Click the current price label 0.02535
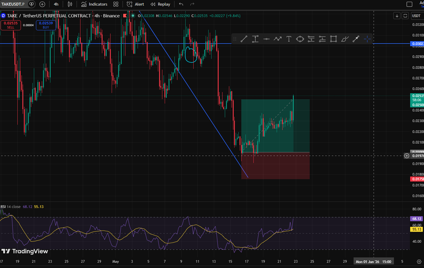 pos(417,96)
